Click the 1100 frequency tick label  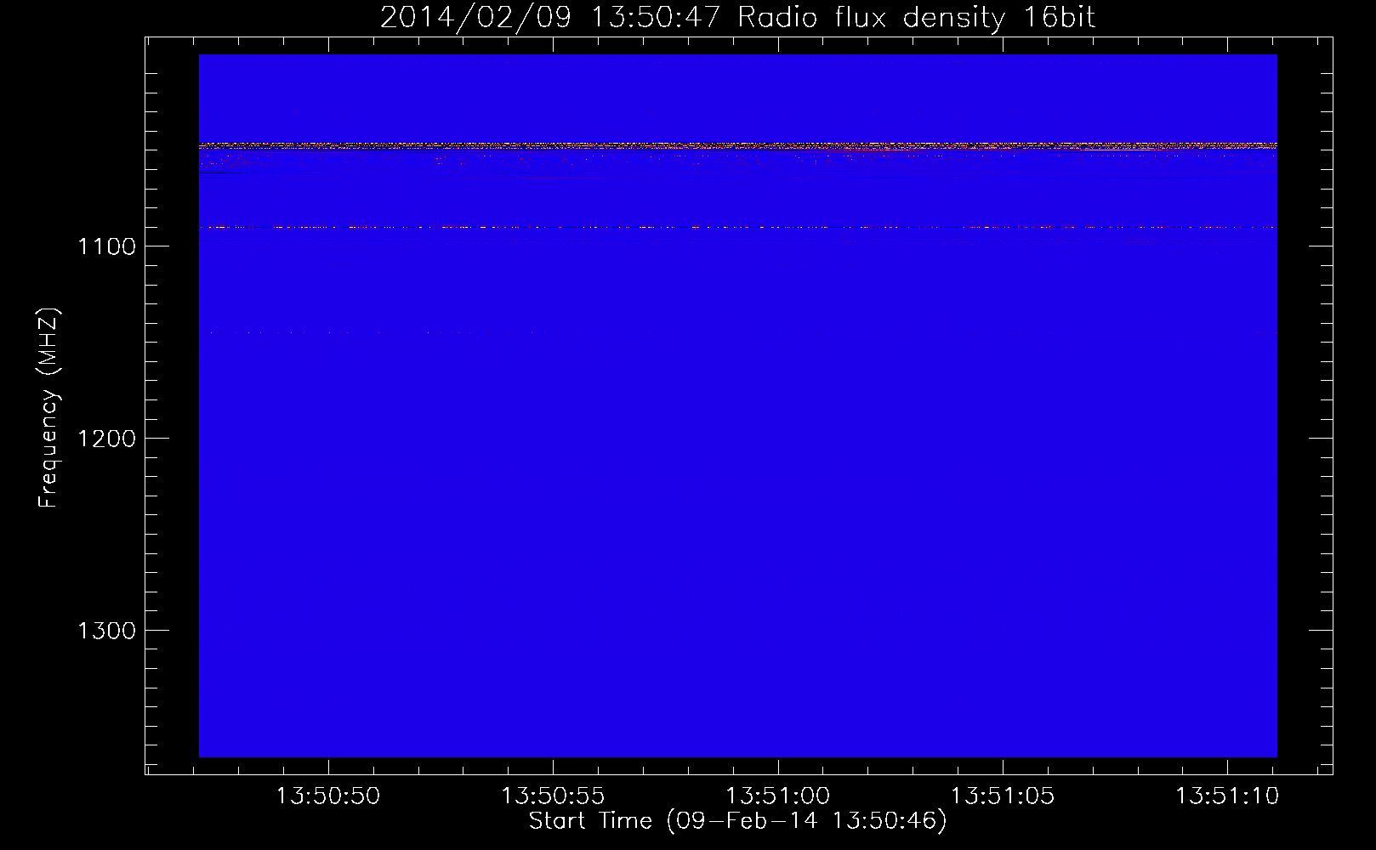coord(106,246)
